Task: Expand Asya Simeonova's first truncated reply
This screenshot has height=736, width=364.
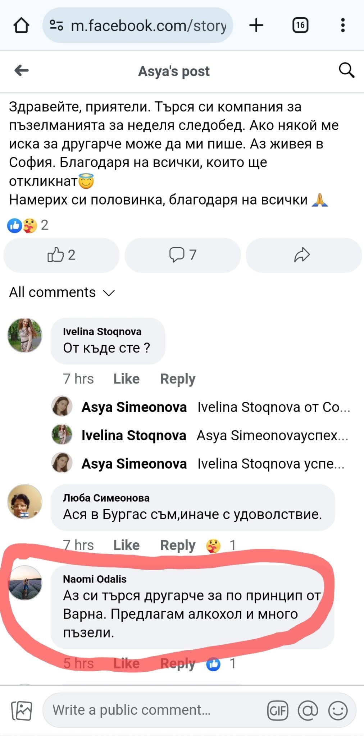Action: click(x=273, y=407)
